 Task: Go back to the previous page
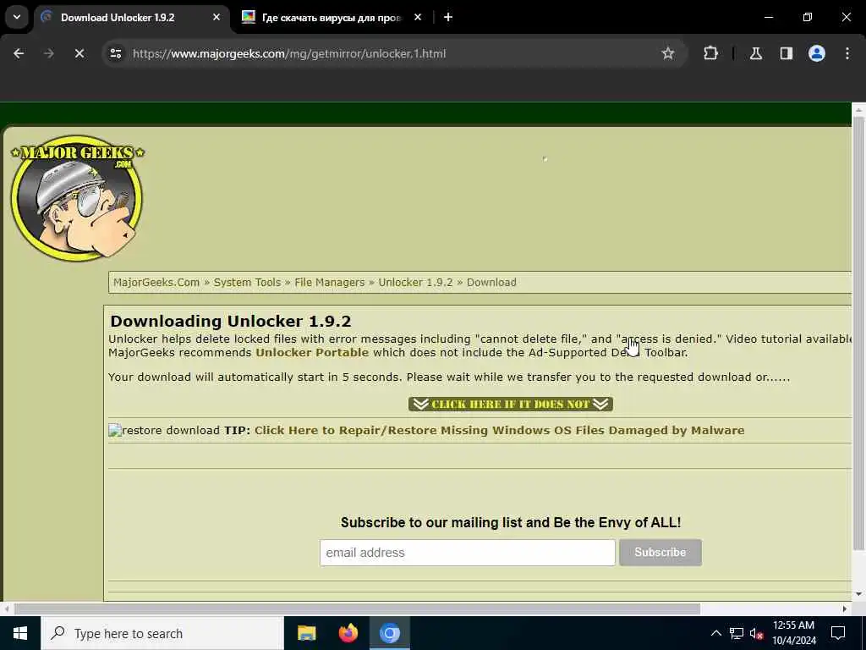[19, 53]
